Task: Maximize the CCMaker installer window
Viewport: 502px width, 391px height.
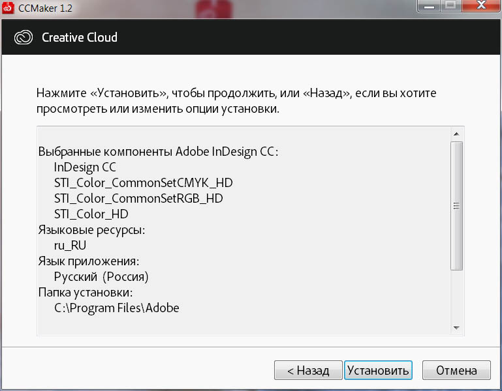Action: 450,7
